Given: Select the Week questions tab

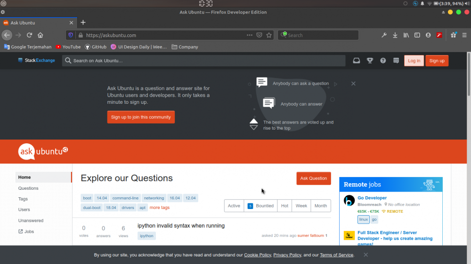Looking at the screenshot, I should [x=301, y=206].
